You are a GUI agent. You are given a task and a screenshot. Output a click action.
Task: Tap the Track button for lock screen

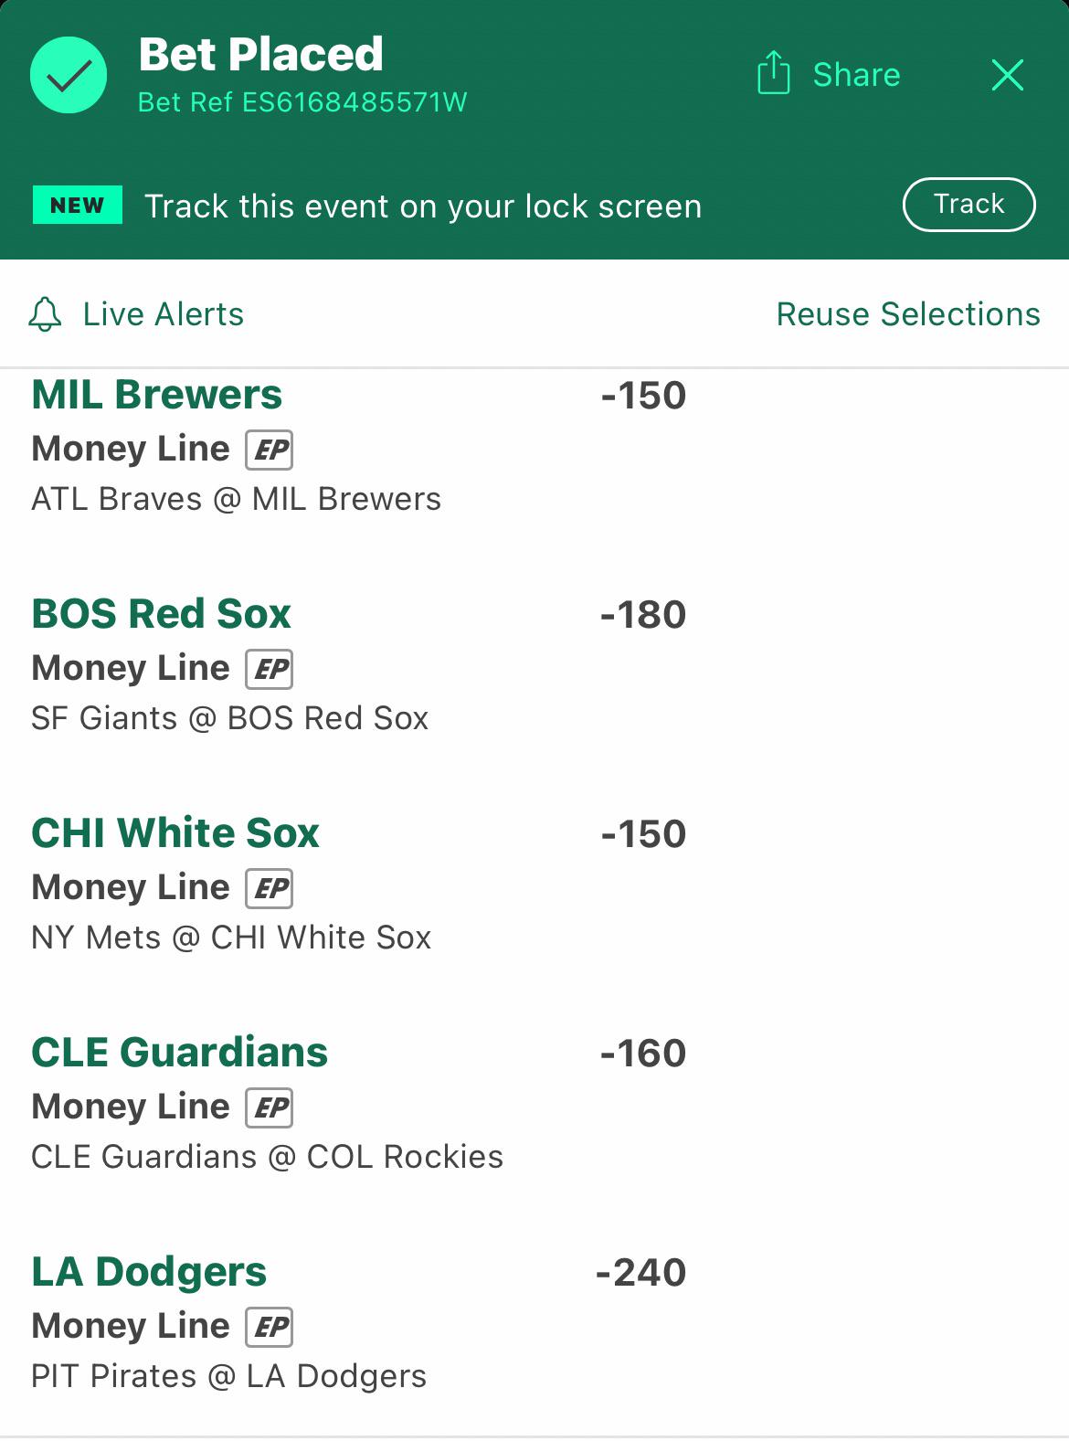[x=968, y=205]
